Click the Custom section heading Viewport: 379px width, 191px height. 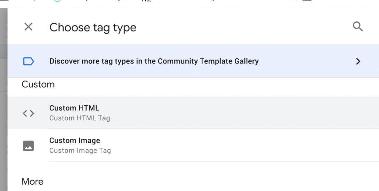(38, 84)
